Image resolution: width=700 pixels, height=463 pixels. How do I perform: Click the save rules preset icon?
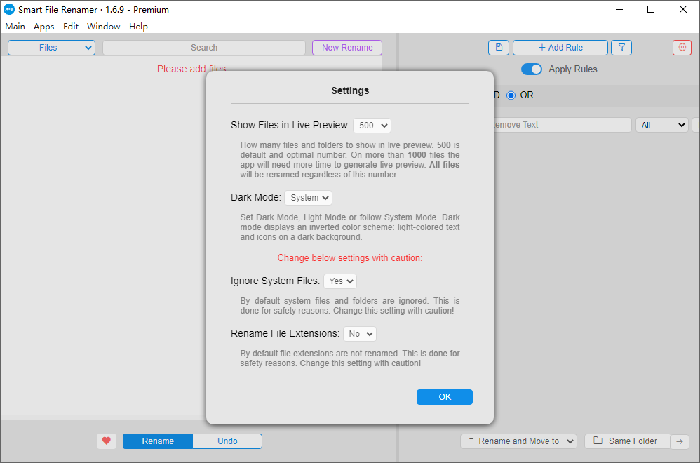click(499, 47)
